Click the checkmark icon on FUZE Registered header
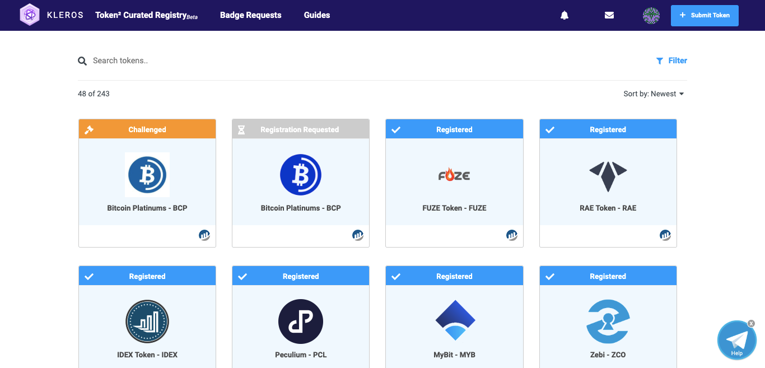 pyautogui.click(x=396, y=129)
